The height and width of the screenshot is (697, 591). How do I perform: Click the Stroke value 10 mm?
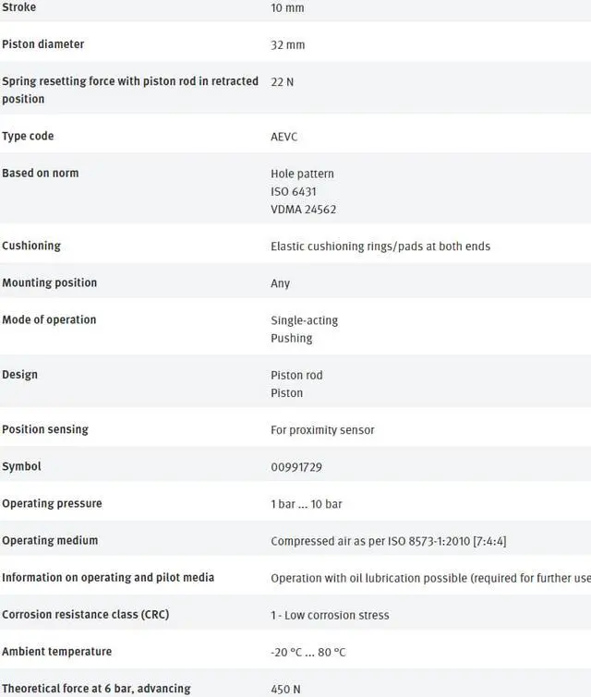pos(287,8)
